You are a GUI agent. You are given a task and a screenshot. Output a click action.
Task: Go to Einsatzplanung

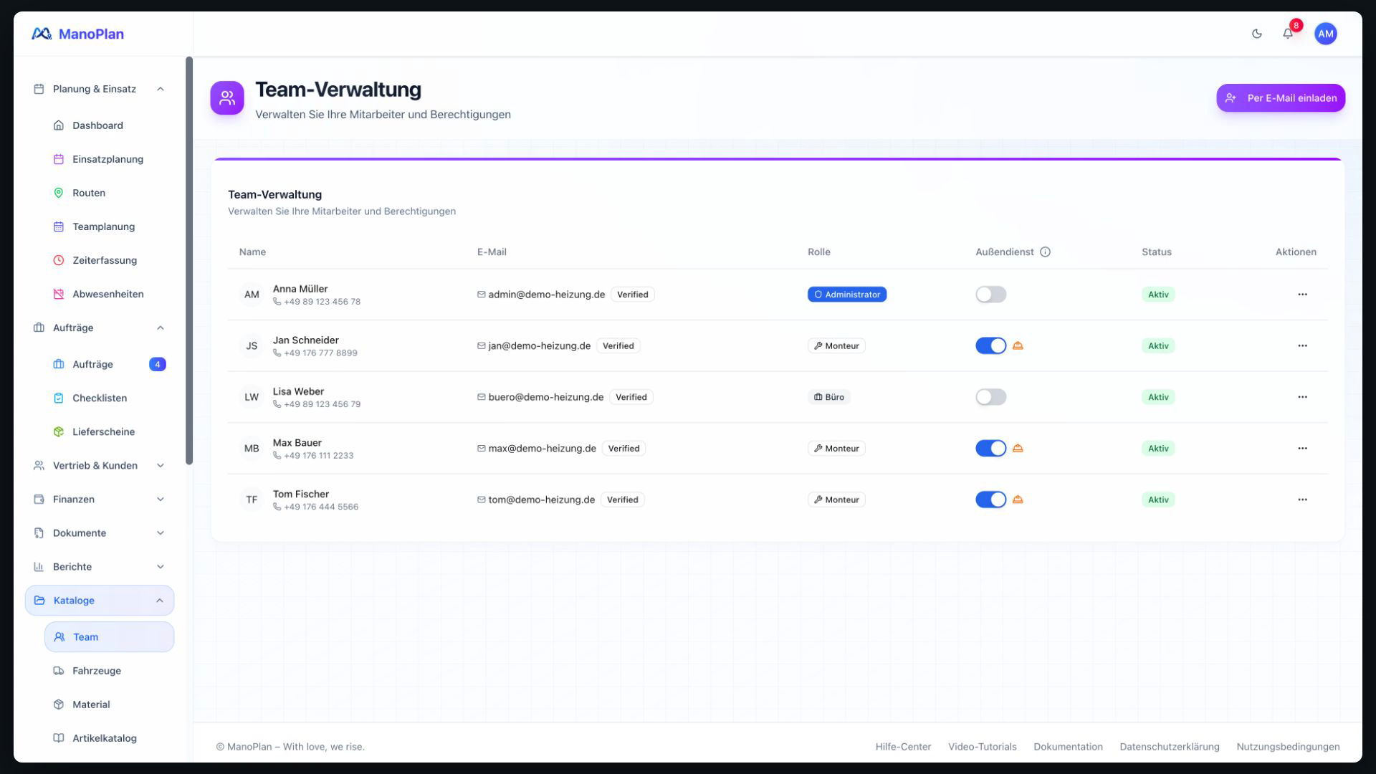click(x=109, y=159)
